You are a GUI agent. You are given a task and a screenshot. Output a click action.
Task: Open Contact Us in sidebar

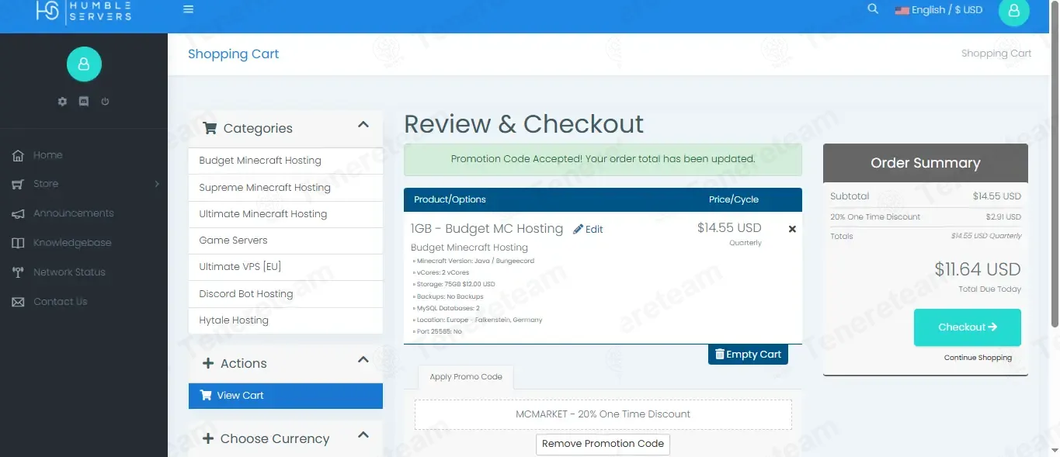[61, 302]
